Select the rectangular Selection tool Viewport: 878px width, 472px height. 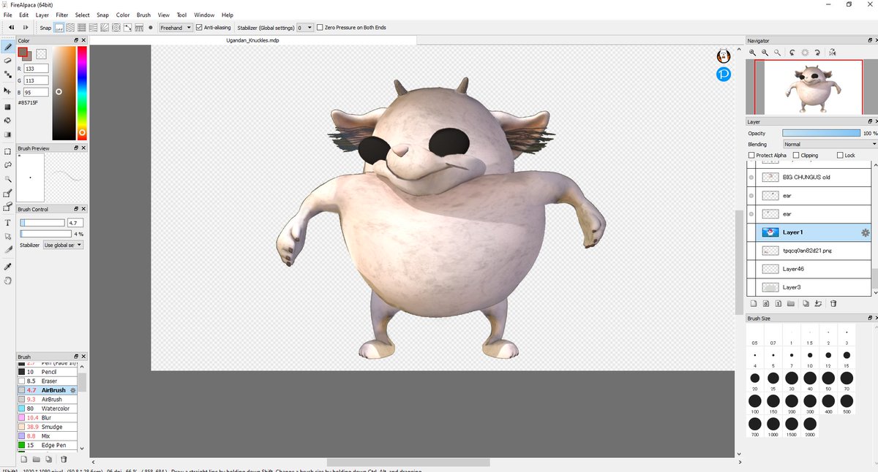[7, 151]
